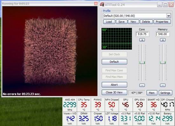Click the Memory slider handle

click(x=163, y=63)
